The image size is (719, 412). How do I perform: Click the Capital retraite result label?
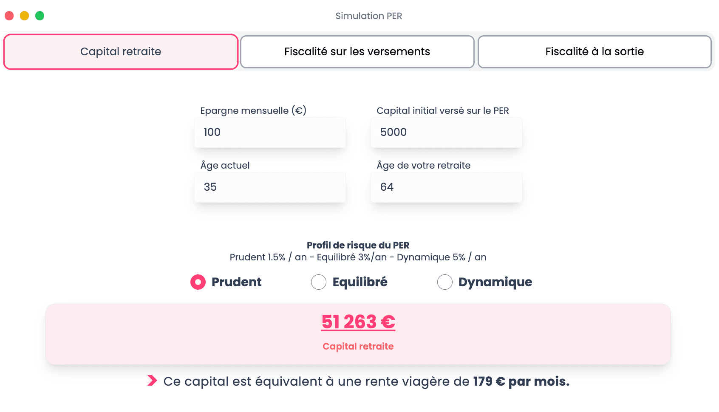(x=358, y=346)
